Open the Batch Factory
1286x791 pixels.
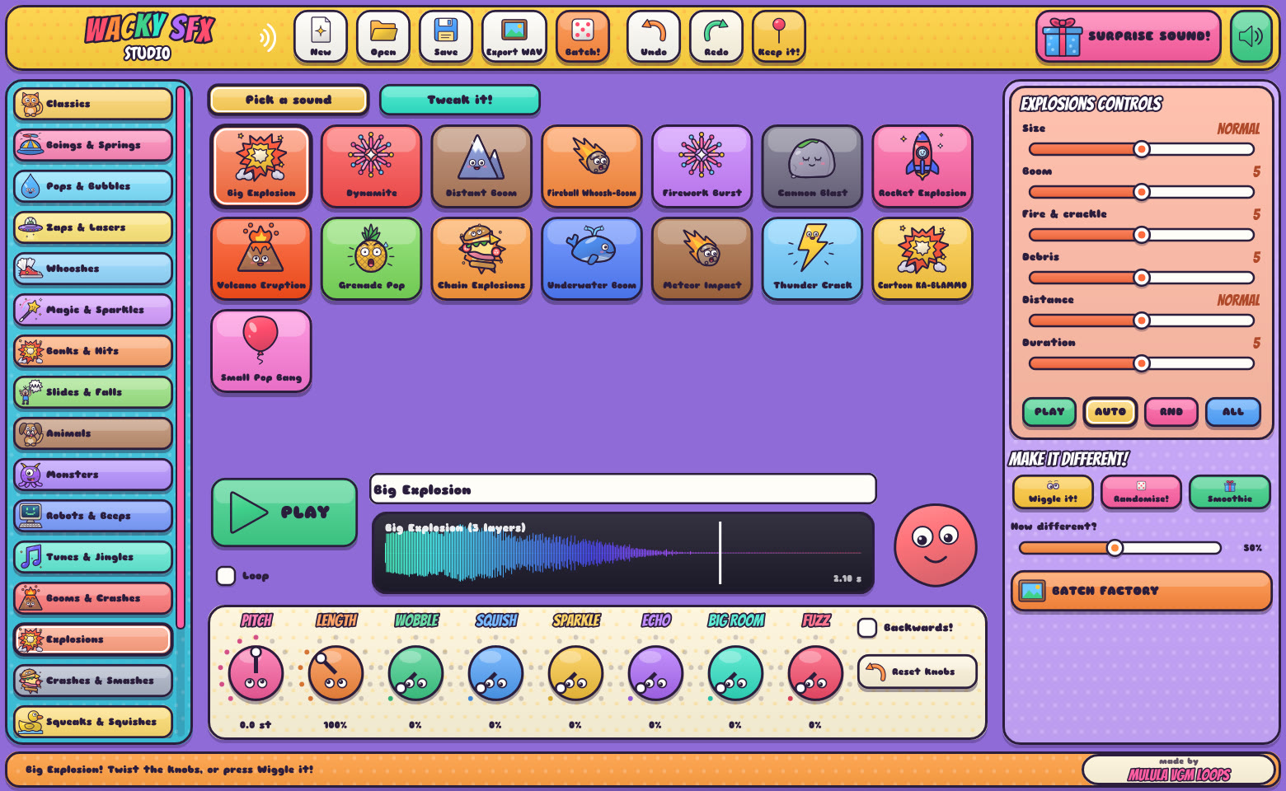1142,591
